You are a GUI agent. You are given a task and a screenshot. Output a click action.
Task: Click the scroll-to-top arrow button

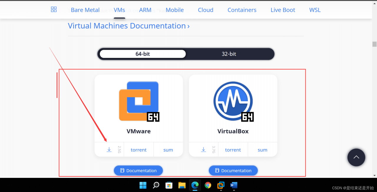[356, 157]
